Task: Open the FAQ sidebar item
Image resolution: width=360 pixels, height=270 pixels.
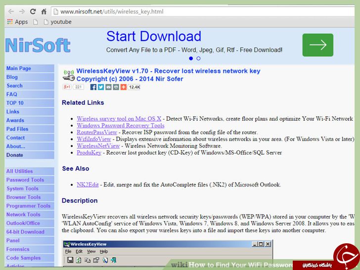Action: coord(30,94)
